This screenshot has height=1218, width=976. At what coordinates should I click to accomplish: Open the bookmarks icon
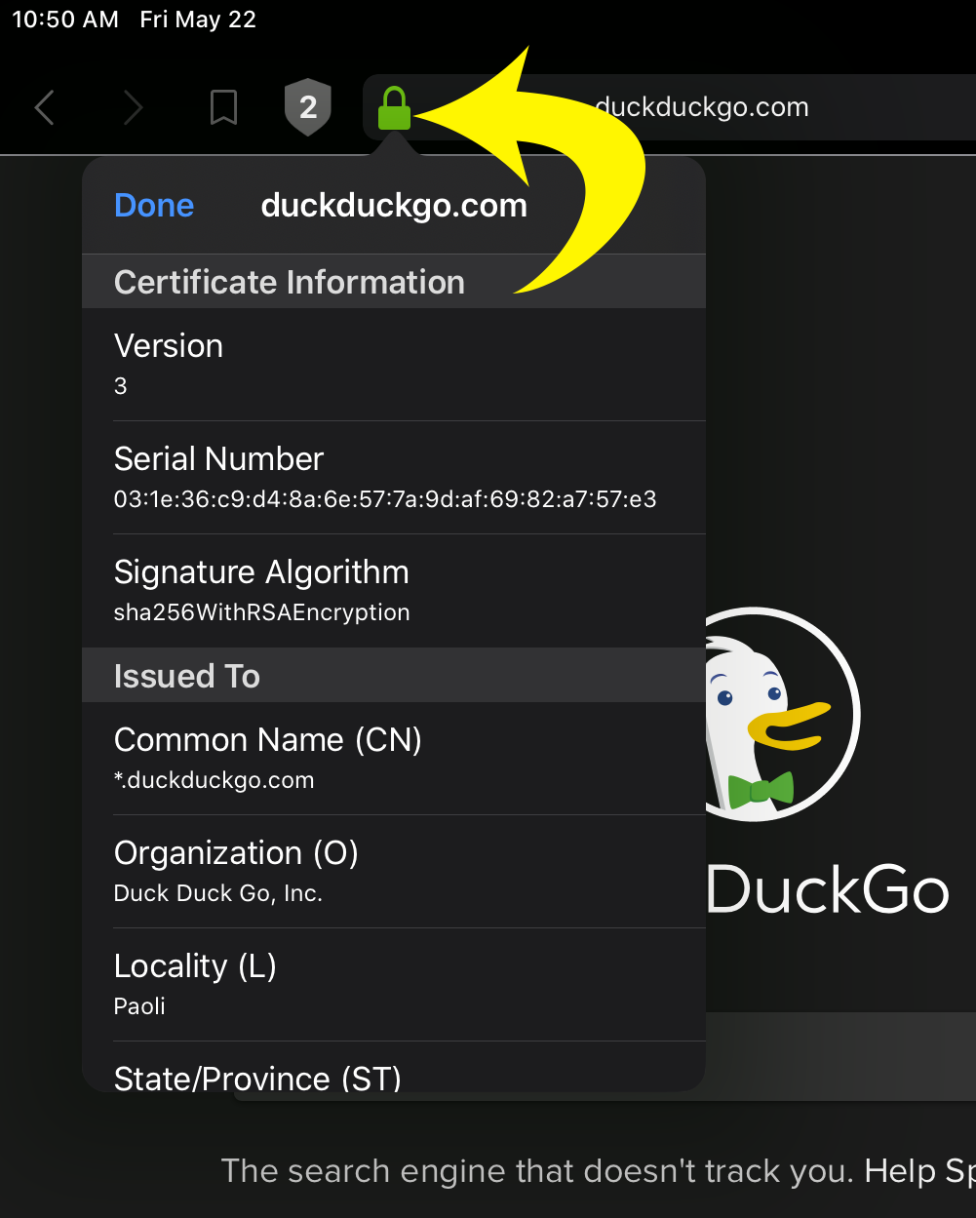(x=223, y=107)
